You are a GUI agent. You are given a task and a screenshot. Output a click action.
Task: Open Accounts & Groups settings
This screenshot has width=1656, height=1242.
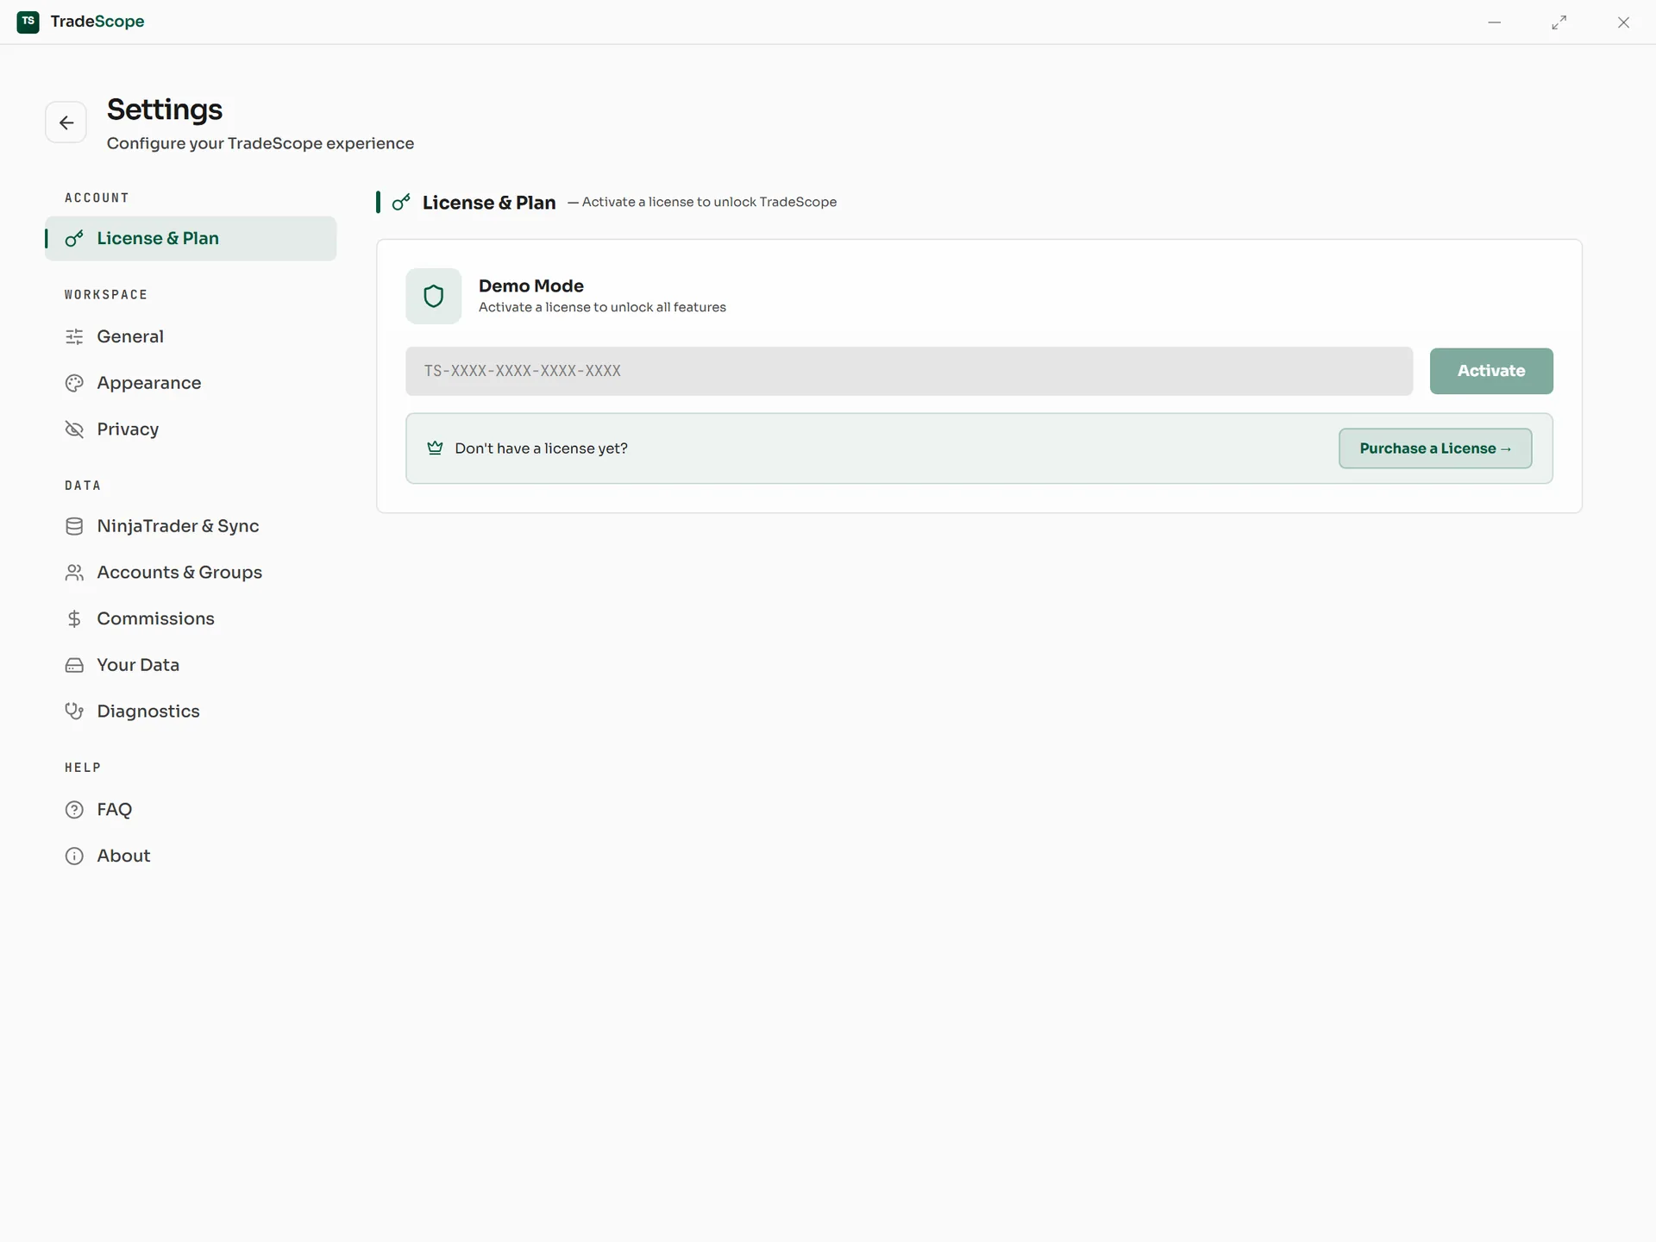pos(191,573)
